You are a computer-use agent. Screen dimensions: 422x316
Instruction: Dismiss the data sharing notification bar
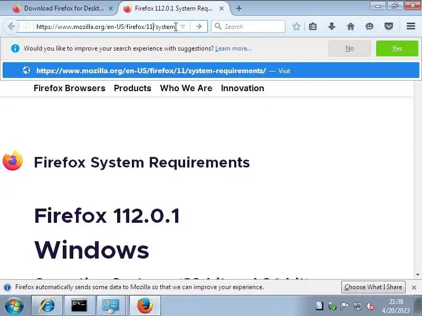pos(414,287)
